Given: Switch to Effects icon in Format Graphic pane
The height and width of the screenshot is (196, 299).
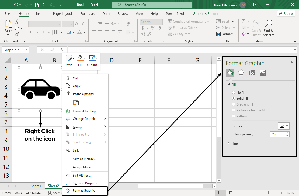Looking at the screenshot, I should click(241, 72).
